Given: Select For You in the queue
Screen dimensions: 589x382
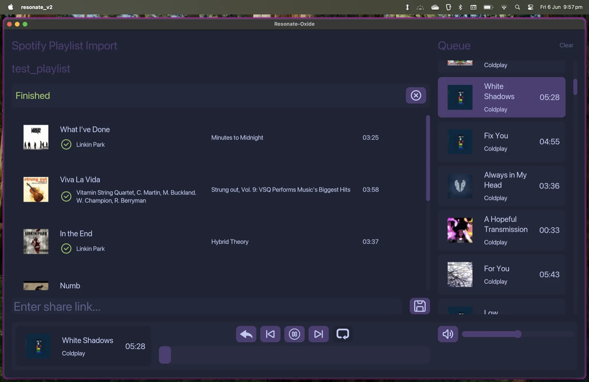Looking at the screenshot, I should [x=502, y=274].
